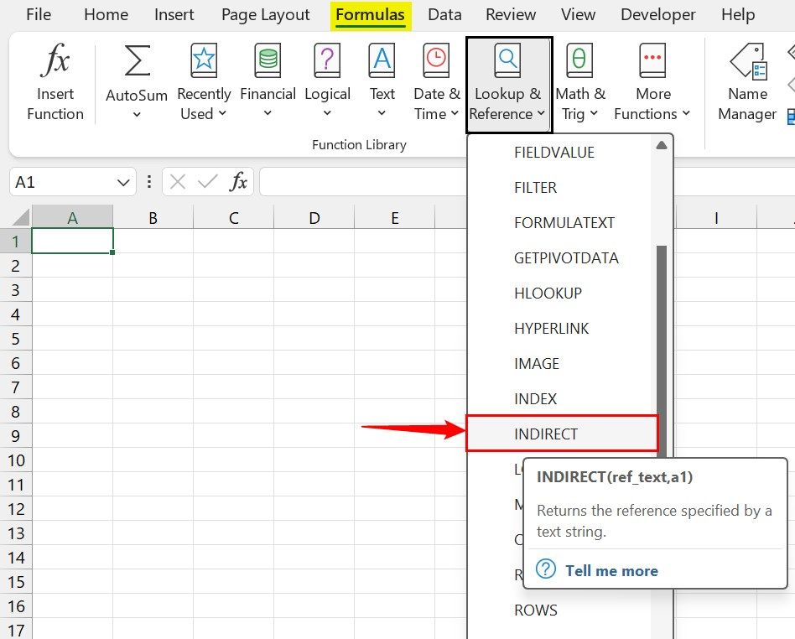The height and width of the screenshot is (639, 795).
Task: Open the Insert Function dialog
Action: pyautogui.click(x=55, y=81)
